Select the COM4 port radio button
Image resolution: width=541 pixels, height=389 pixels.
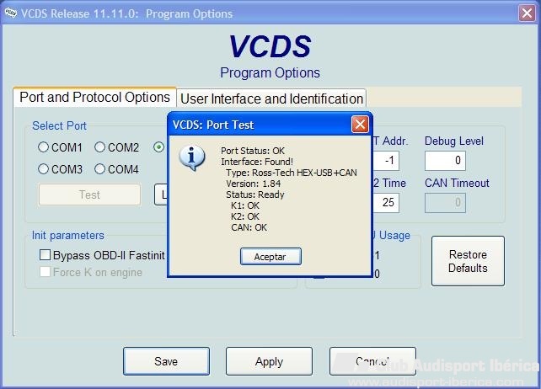click(99, 169)
